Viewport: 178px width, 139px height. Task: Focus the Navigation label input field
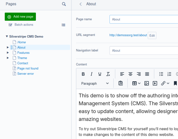point(144,50)
